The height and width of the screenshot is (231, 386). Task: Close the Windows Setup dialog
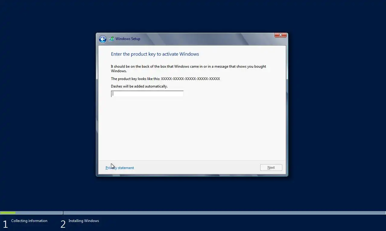280,35
